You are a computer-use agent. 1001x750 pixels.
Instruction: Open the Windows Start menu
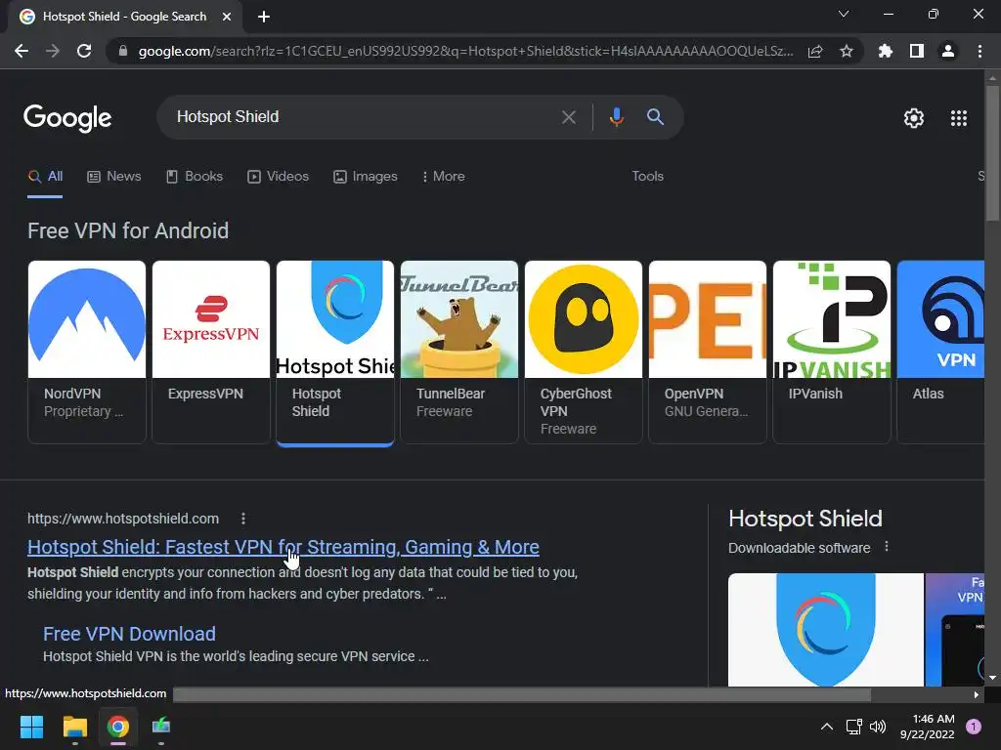pos(31,727)
